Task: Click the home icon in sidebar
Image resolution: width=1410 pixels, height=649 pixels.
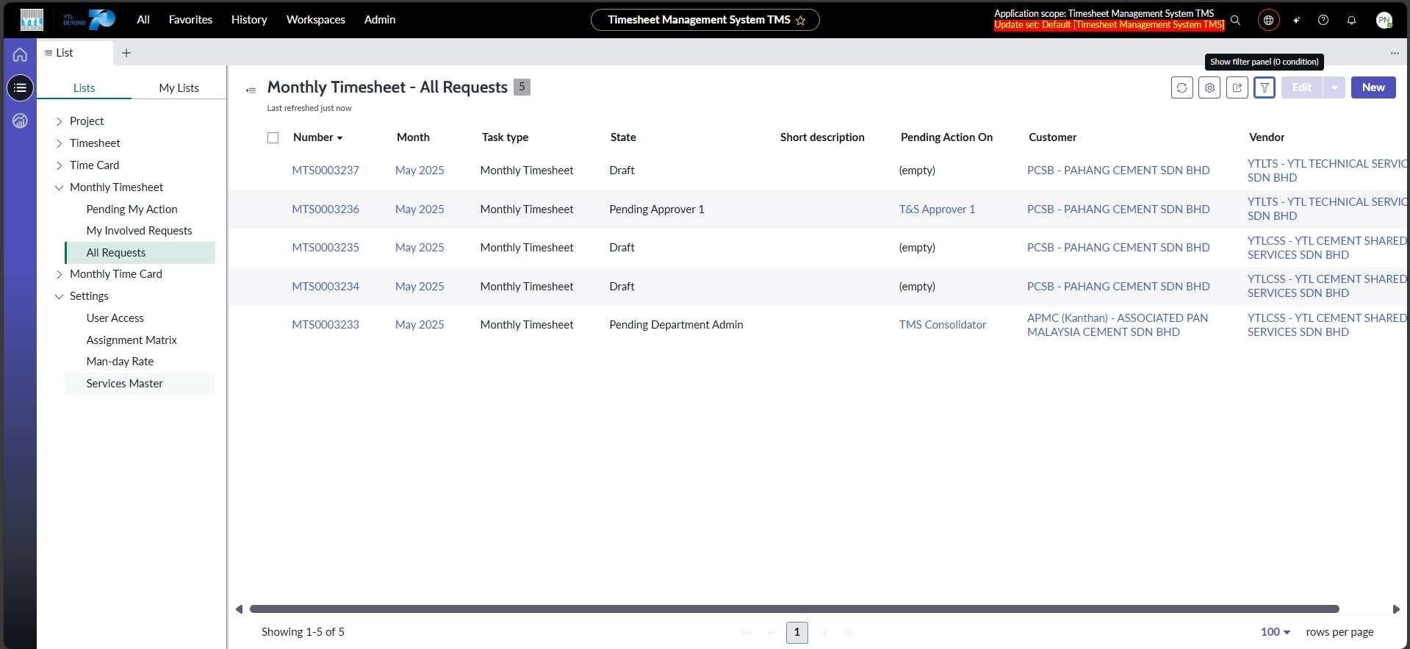Action: click(20, 54)
